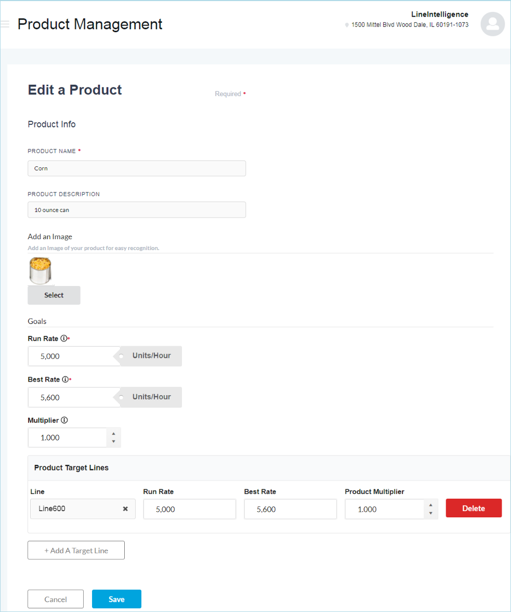This screenshot has width=511, height=612.
Task: Click the Multiplier info icon
Action: 64,420
